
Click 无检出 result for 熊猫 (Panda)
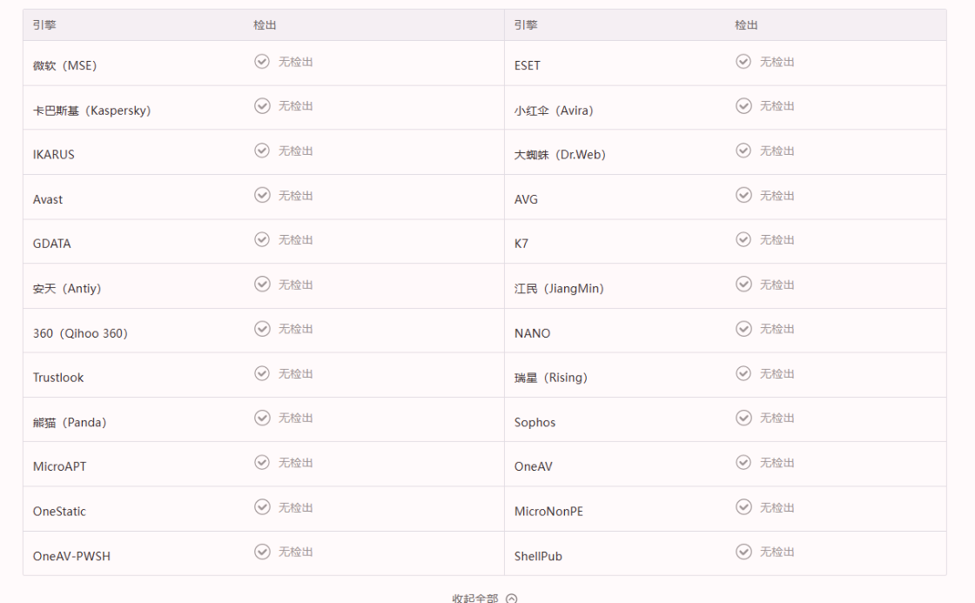(x=295, y=418)
